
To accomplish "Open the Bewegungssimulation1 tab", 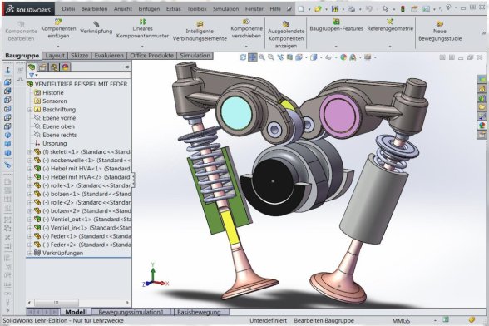I will point(131,312).
